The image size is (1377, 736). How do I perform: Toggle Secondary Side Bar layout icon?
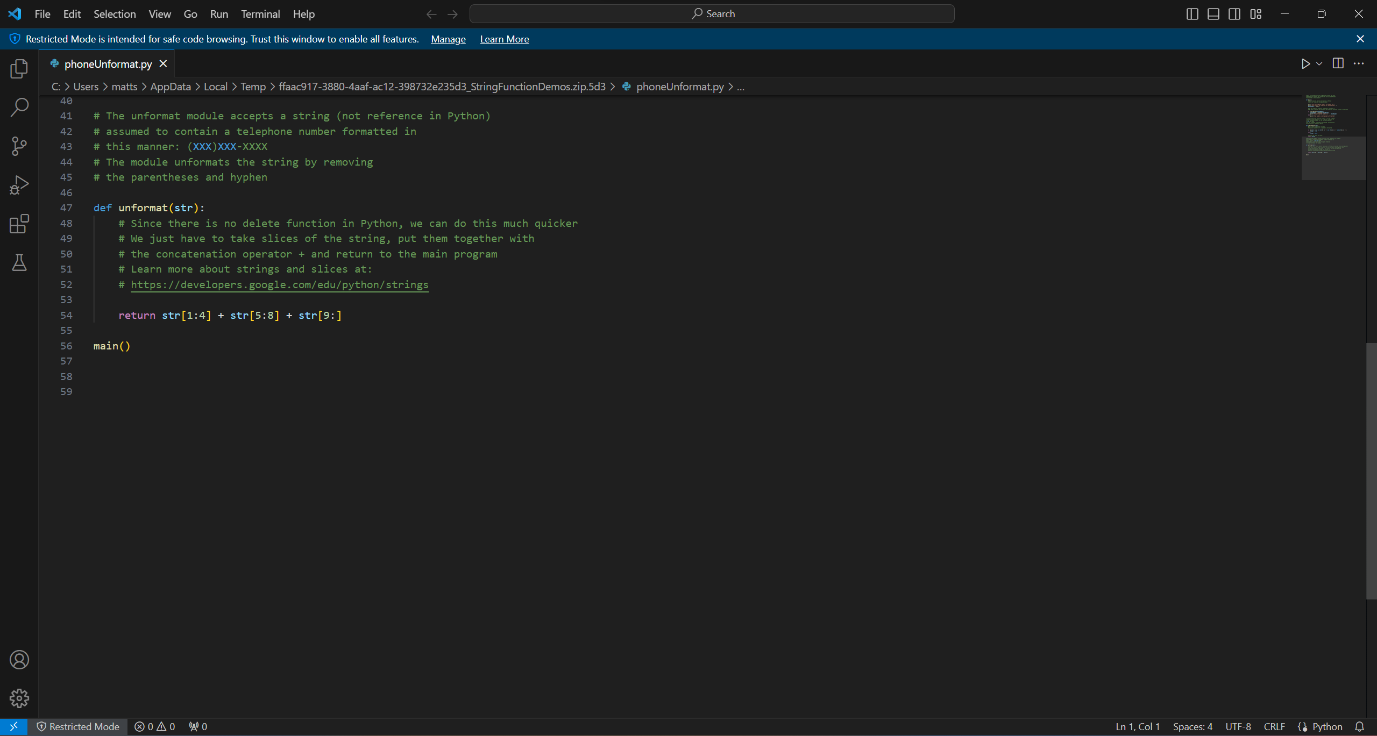(x=1234, y=14)
